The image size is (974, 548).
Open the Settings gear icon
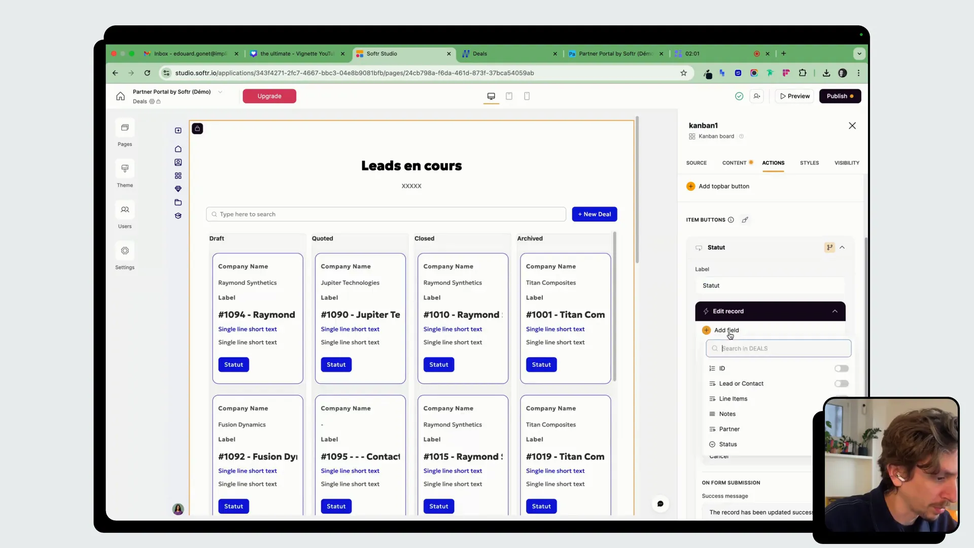coord(125,251)
